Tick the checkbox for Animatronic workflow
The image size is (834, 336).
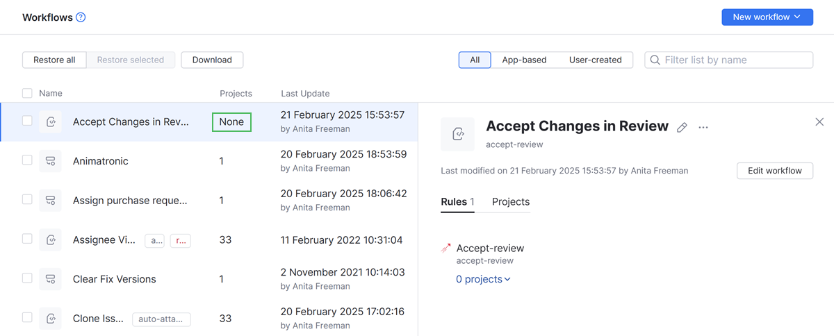tap(27, 160)
